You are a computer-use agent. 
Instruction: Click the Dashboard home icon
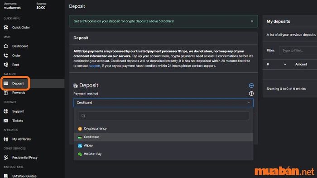[6, 46]
